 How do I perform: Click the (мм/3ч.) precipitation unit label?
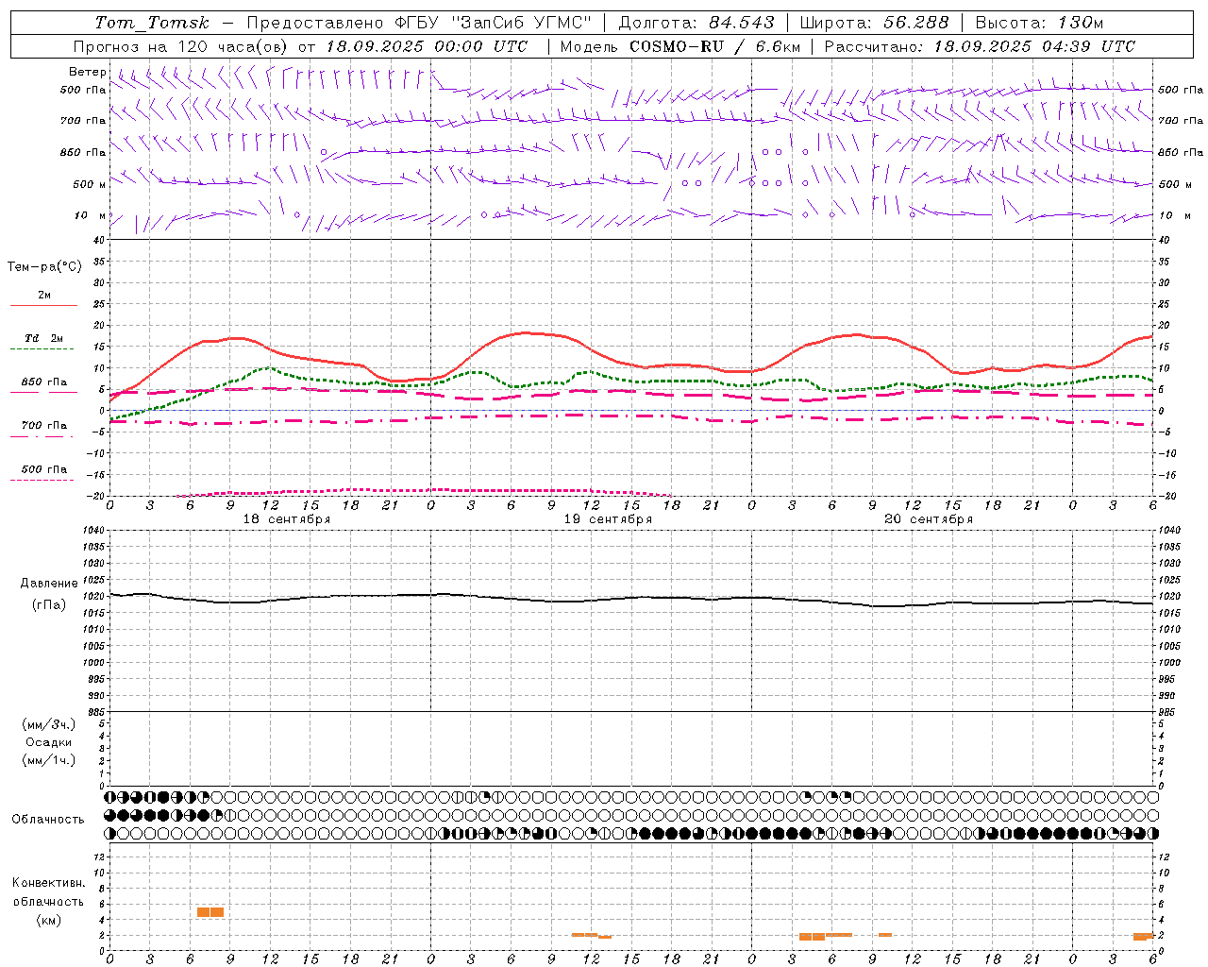click(49, 724)
